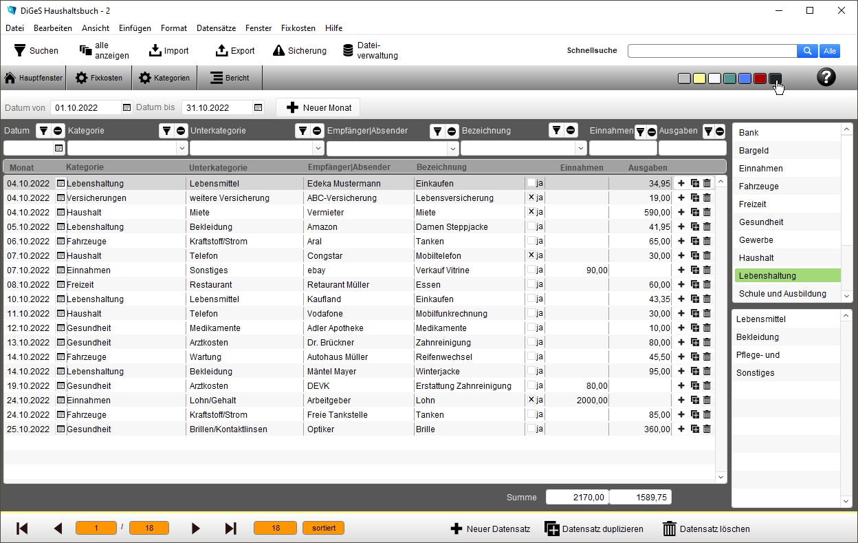Delete the Edeka Mustermann row via trash icon
The height and width of the screenshot is (543, 858).
(x=707, y=183)
